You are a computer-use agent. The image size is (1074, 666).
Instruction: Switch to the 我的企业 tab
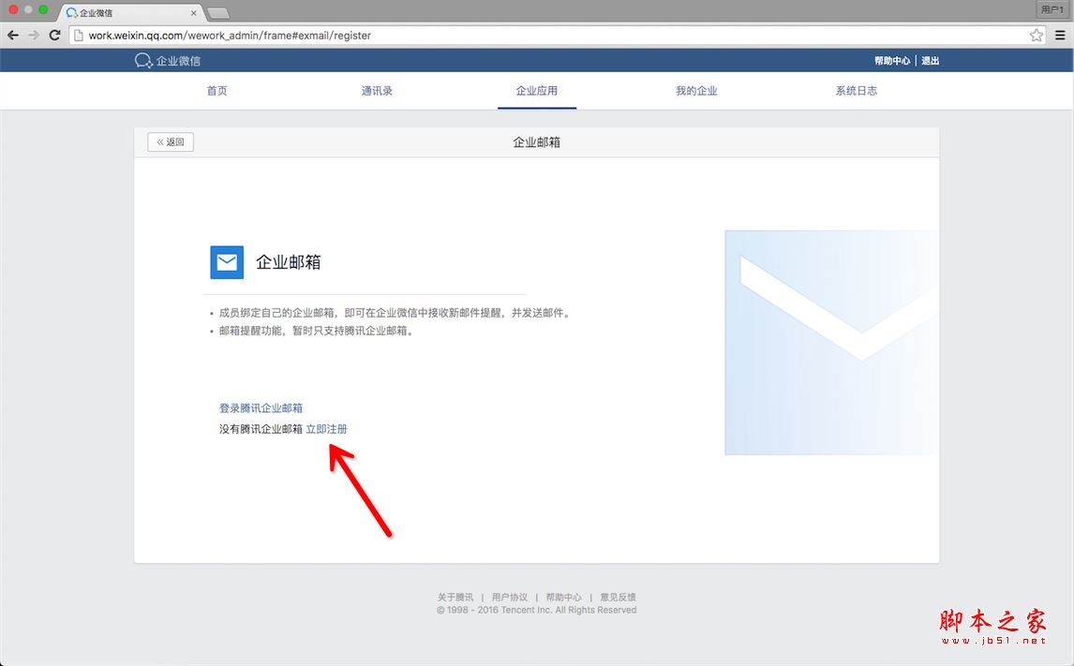(696, 91)
